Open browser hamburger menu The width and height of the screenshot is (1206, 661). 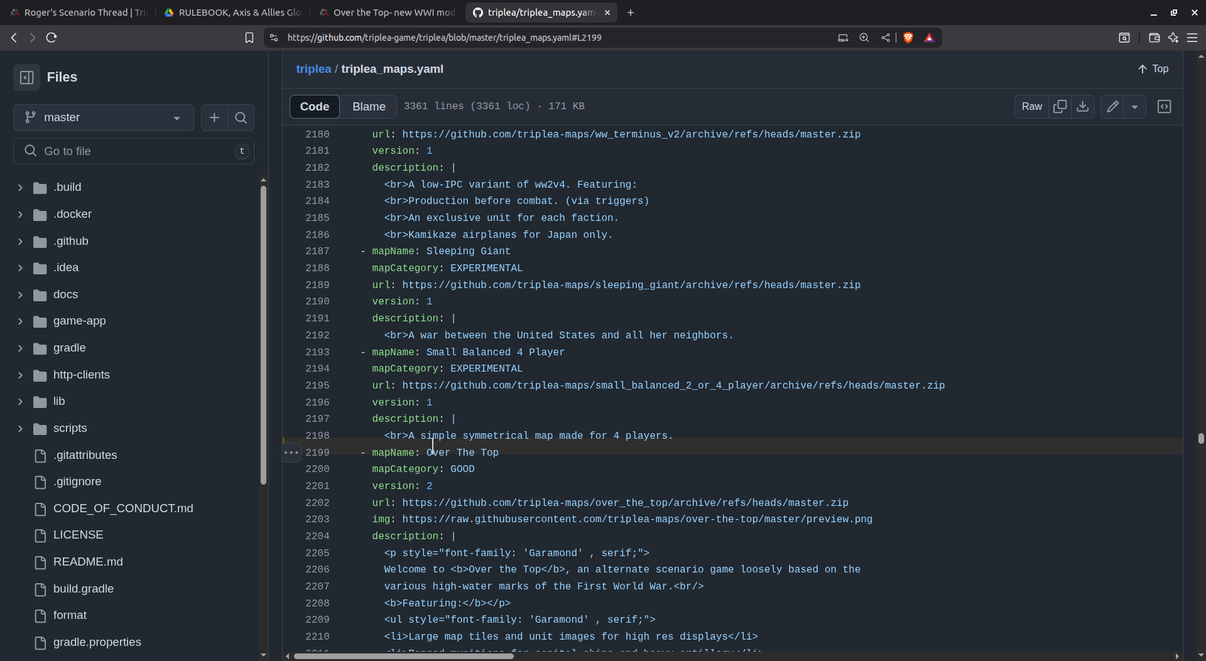pos(1192,38)
